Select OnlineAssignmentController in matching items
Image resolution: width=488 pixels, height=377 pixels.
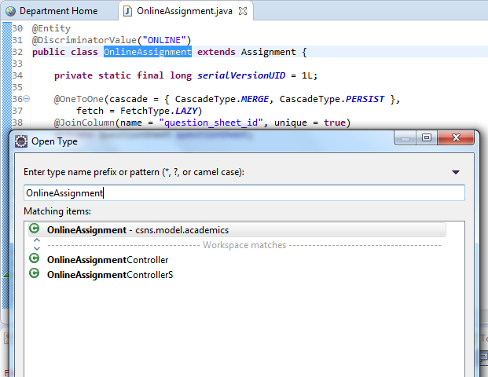(107, 260)
